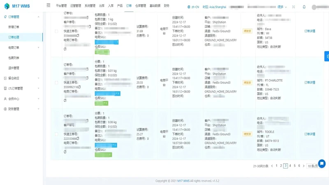Go to pagination page 1
This screenshot has height=185, width=329.
pos(276,166)
